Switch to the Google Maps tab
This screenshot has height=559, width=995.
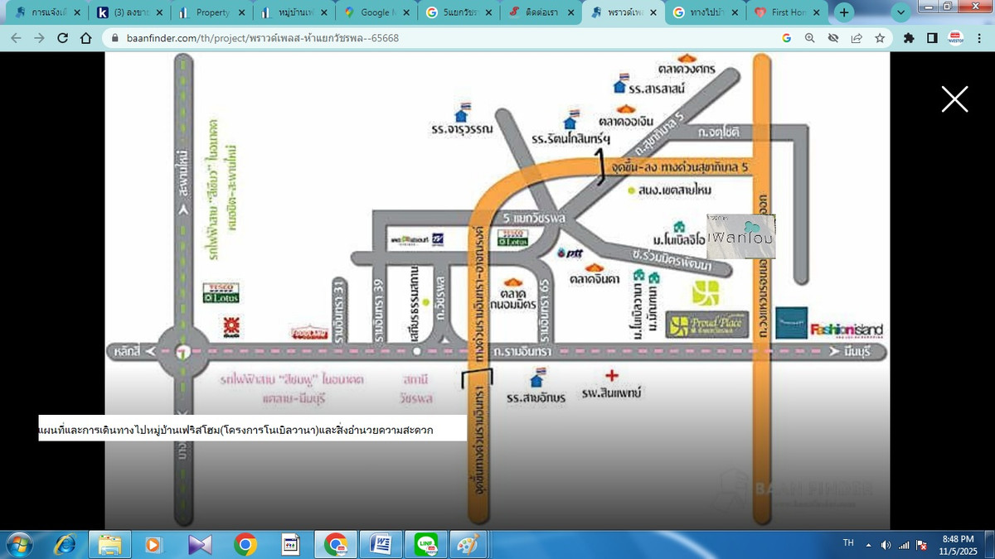pos(376,12)
